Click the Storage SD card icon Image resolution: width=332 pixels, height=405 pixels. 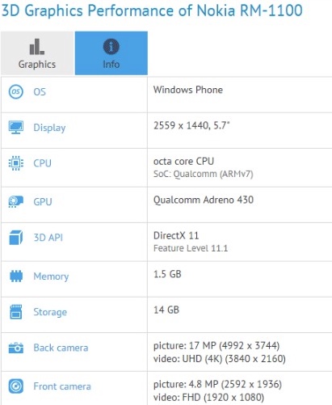coord(16,312)
